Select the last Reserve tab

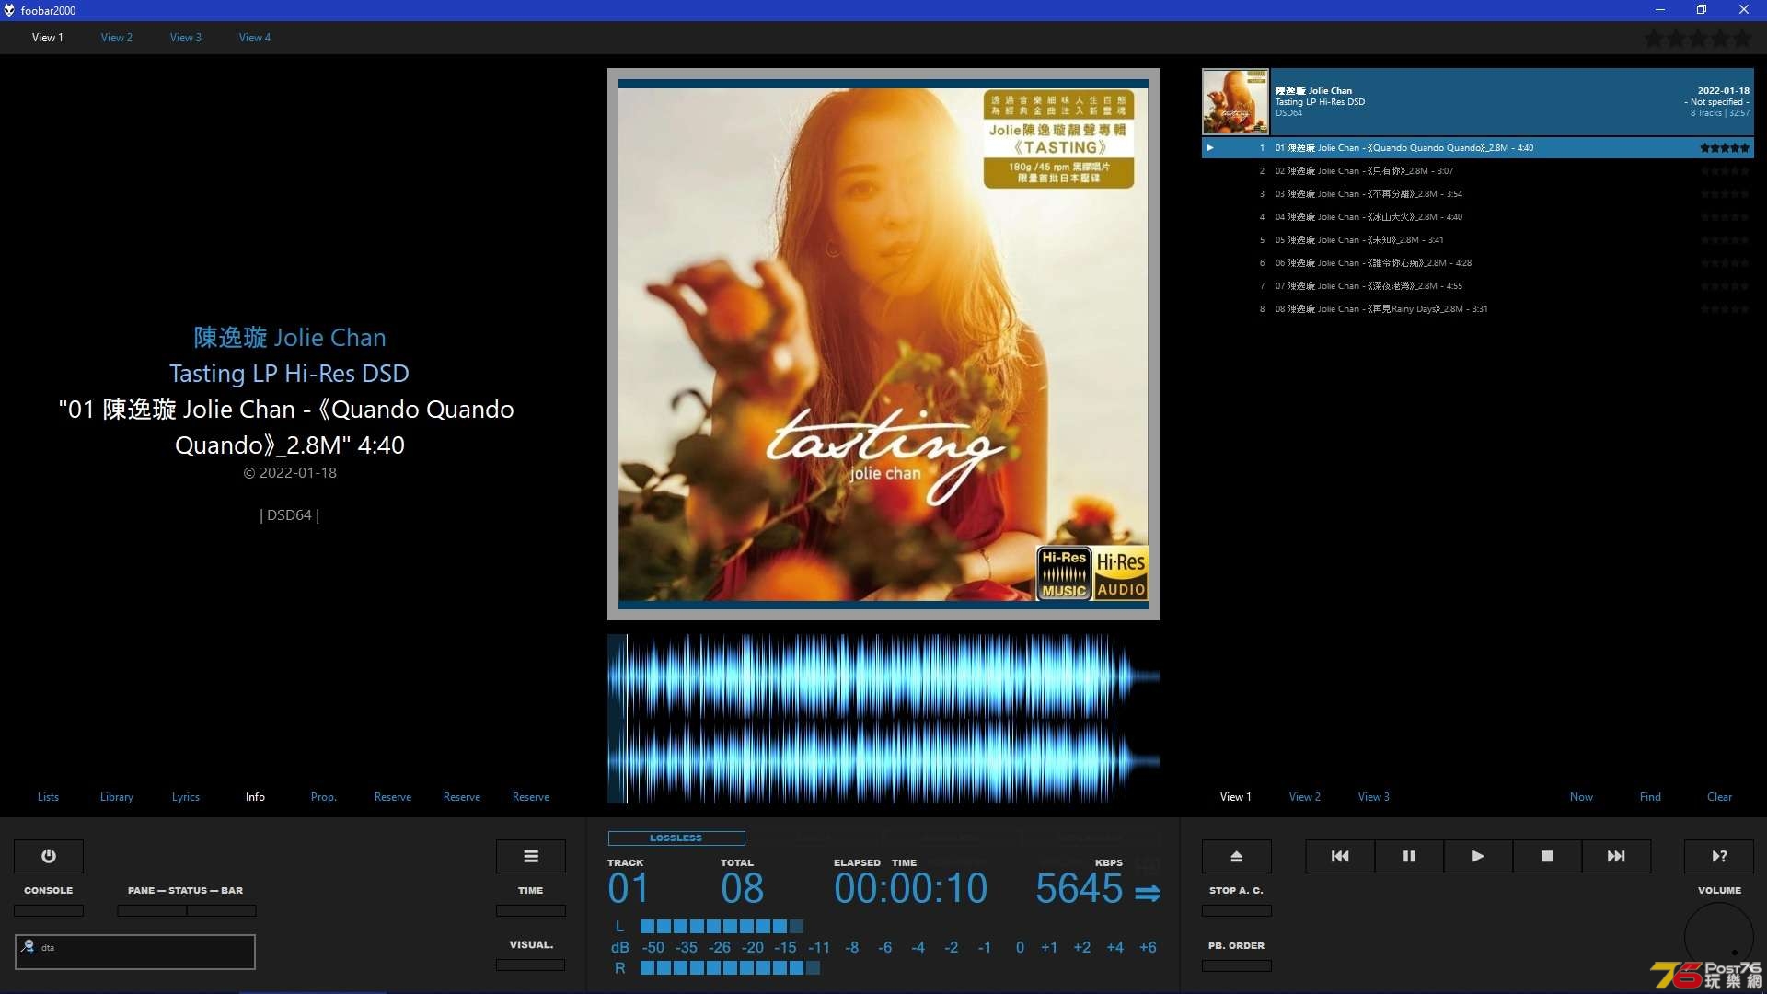click(x=531, y=797)
